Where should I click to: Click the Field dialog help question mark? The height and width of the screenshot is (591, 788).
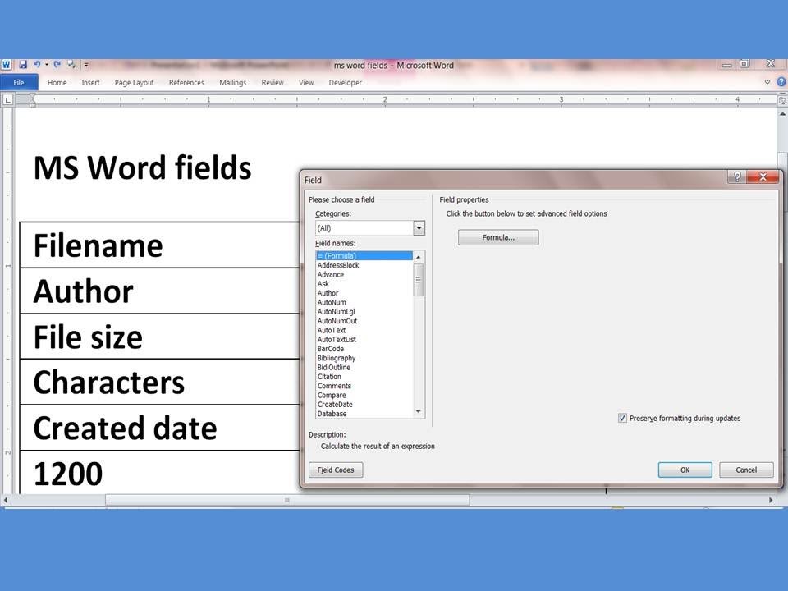pyautogui.click(x=737, y=177)
